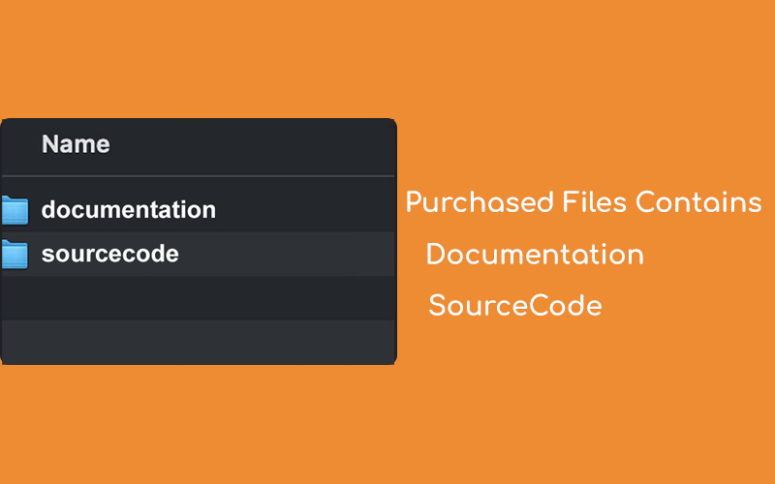Image resolution: width=775 pixels, height=484 pixels.
Task: Click the orange background above the file panel
Action: [x=194, y=58]
